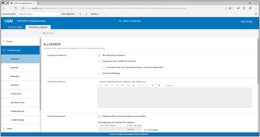Open tab preview dropdown arrow
The image size is (260, 137).
click(x=43, y=3)
